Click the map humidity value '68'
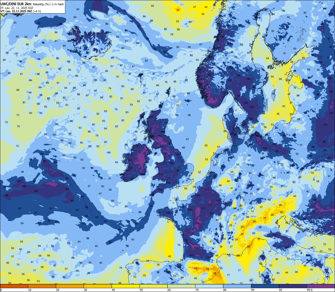This screenshot has height=292, width=335. tap(18, 90)
